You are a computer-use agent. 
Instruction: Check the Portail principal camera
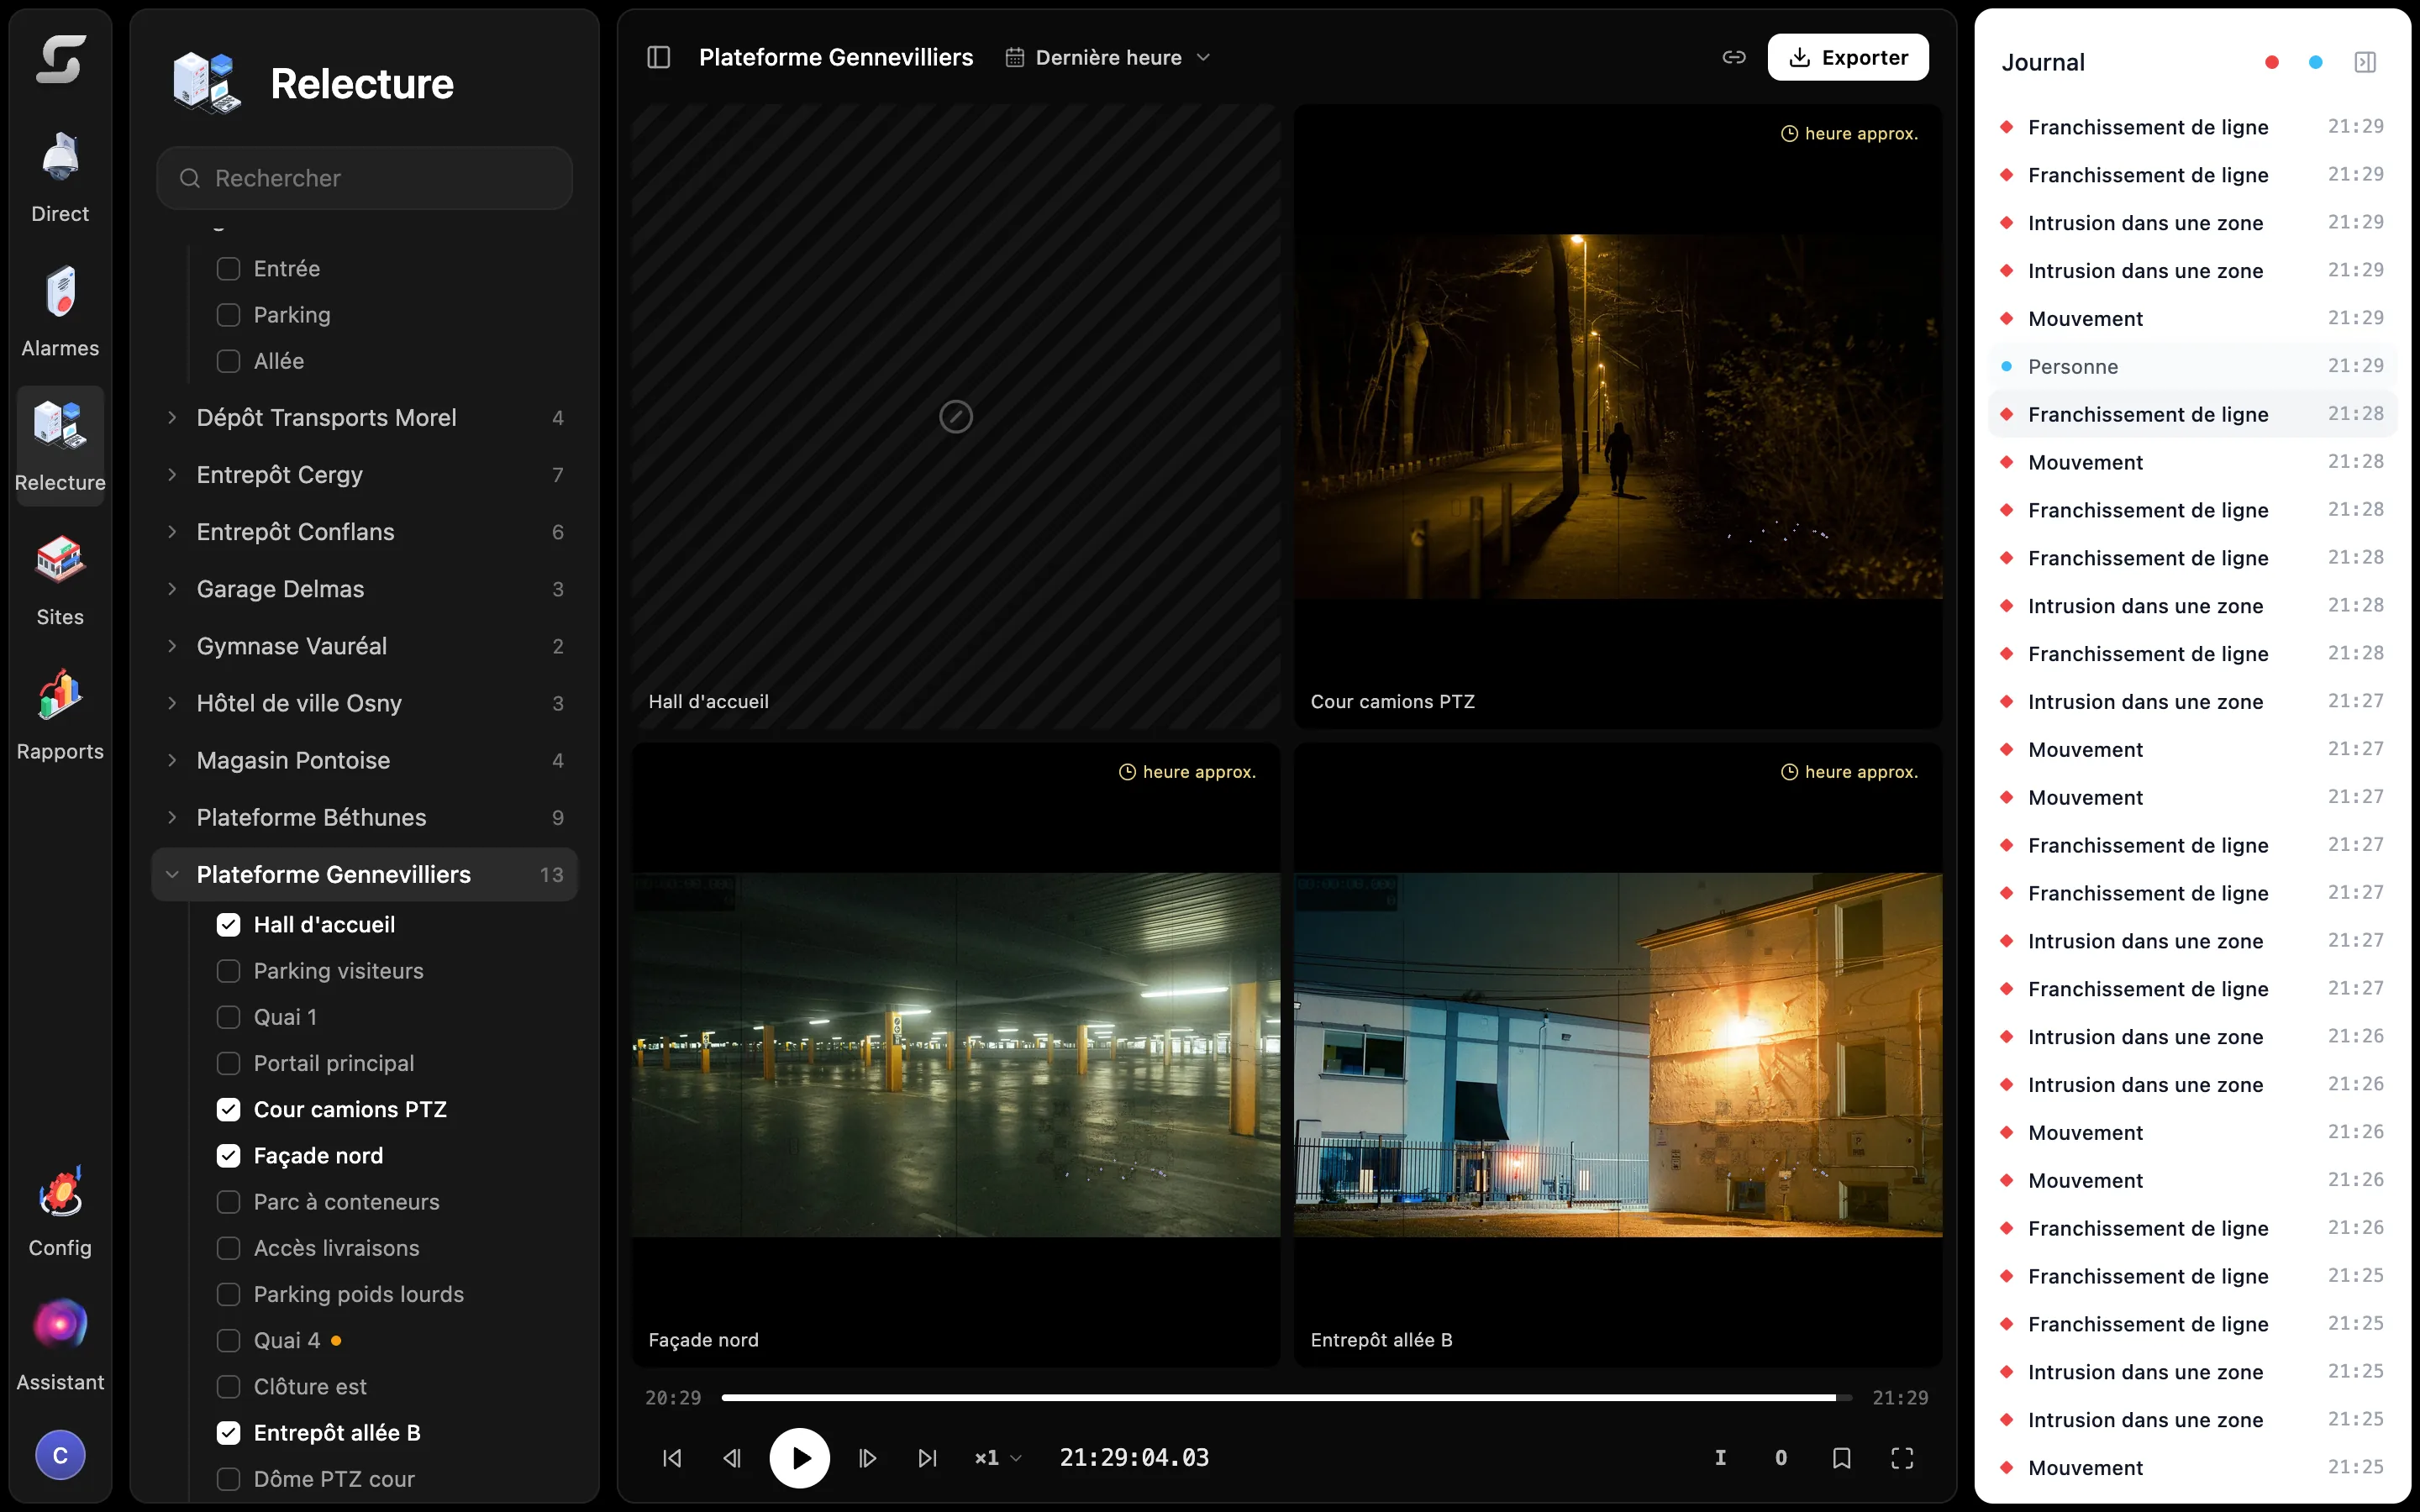(x=228, y=1063)
